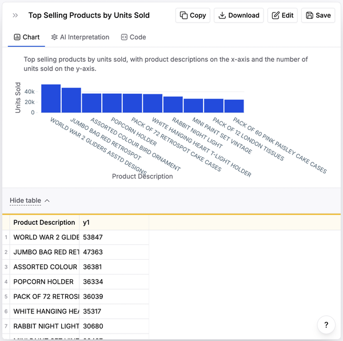Open the help question mark button
Screen dimensions: 343x341
point(326,325)
